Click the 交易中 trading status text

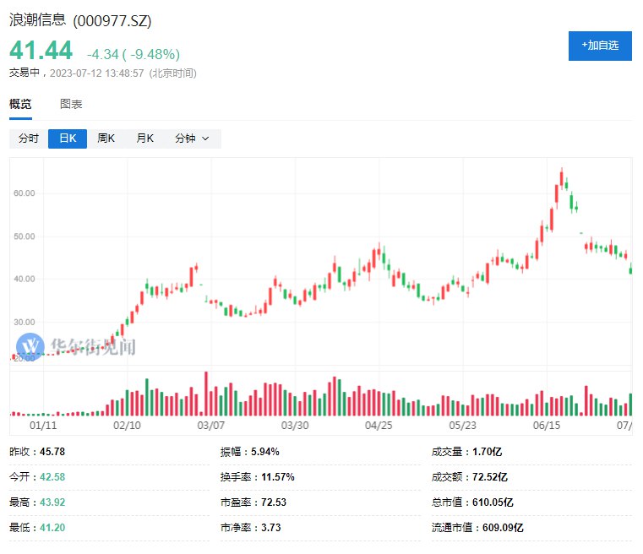tap(25, 73)
